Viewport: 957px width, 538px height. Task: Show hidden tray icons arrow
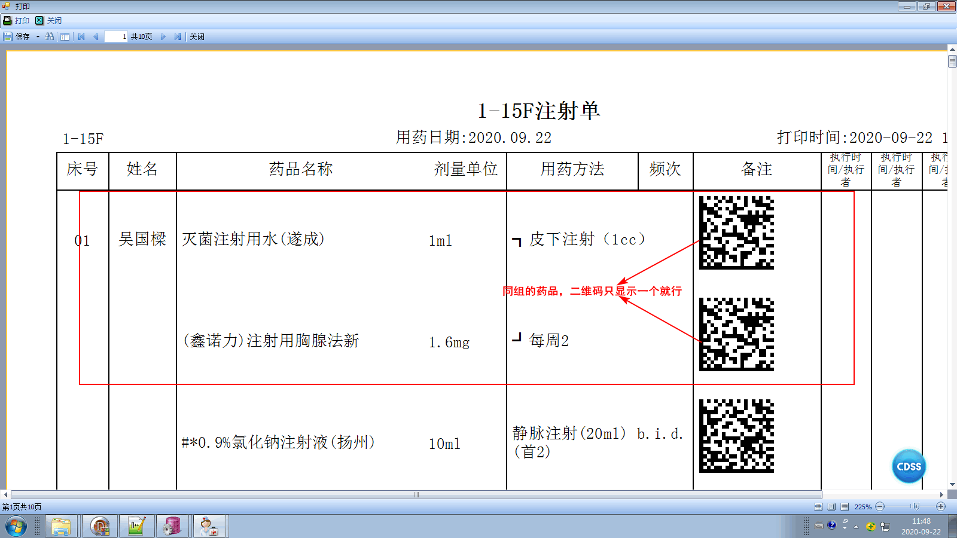tap(857, 527)
